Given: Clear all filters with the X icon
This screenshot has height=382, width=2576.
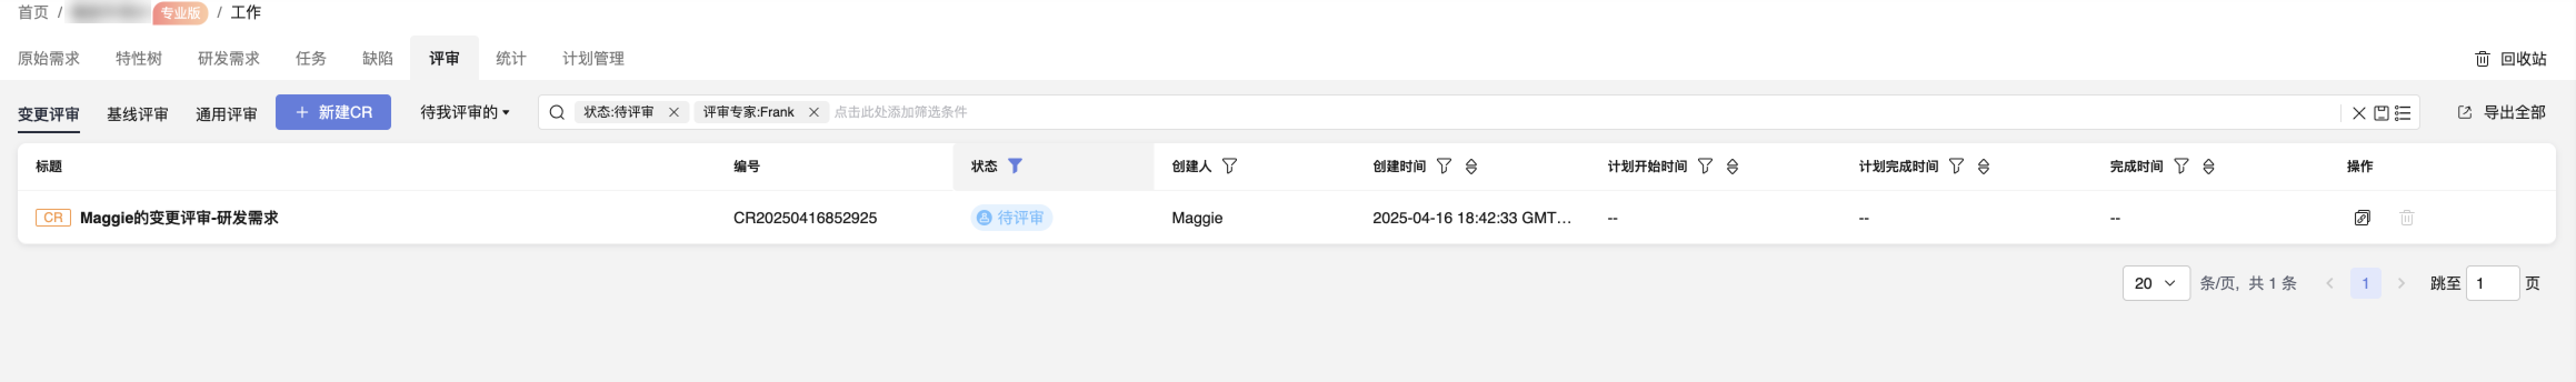Looking at the screenshot, I should click(x=2359, y=113).
